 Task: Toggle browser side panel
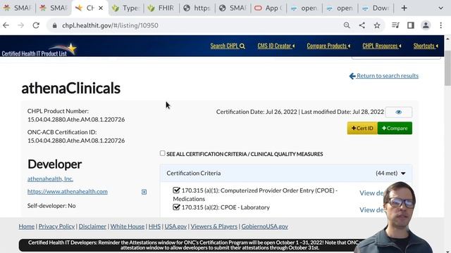click(x=411, y=25)
